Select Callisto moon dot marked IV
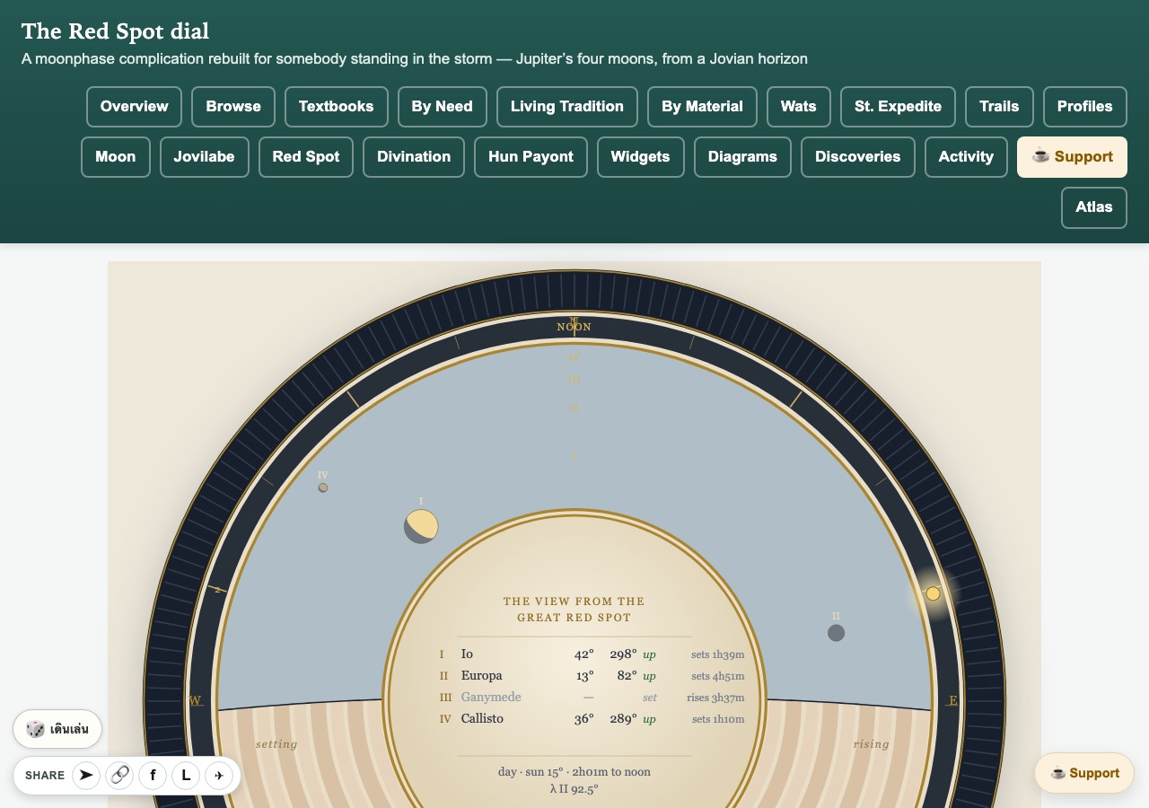Image resolution: width=1149 pixels, height=808 pixels. pyautogui.click(x=323, y=487)
